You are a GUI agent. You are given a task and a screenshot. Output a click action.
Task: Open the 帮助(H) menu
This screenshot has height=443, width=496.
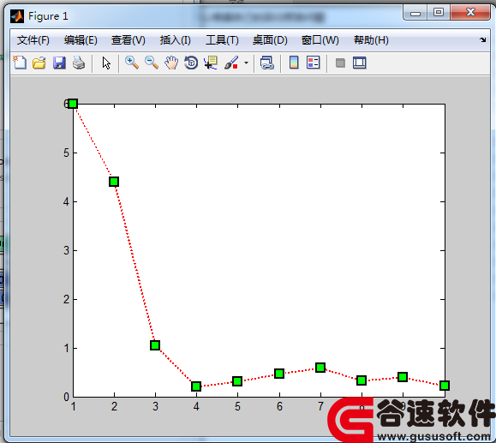click(371, 40)
